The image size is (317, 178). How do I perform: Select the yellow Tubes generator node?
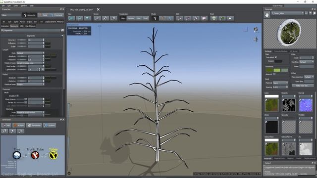coord(53,155)
